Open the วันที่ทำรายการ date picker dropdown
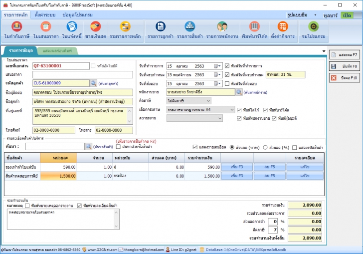 click(217, 66)
